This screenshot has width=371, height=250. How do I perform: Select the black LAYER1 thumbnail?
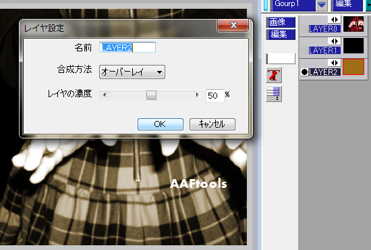353,45
